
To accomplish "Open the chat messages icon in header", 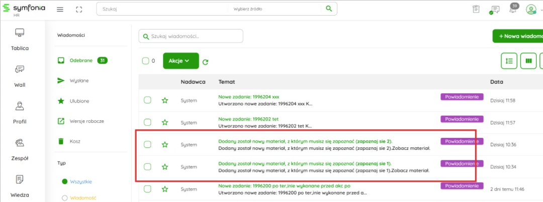I will pos(495,10).
